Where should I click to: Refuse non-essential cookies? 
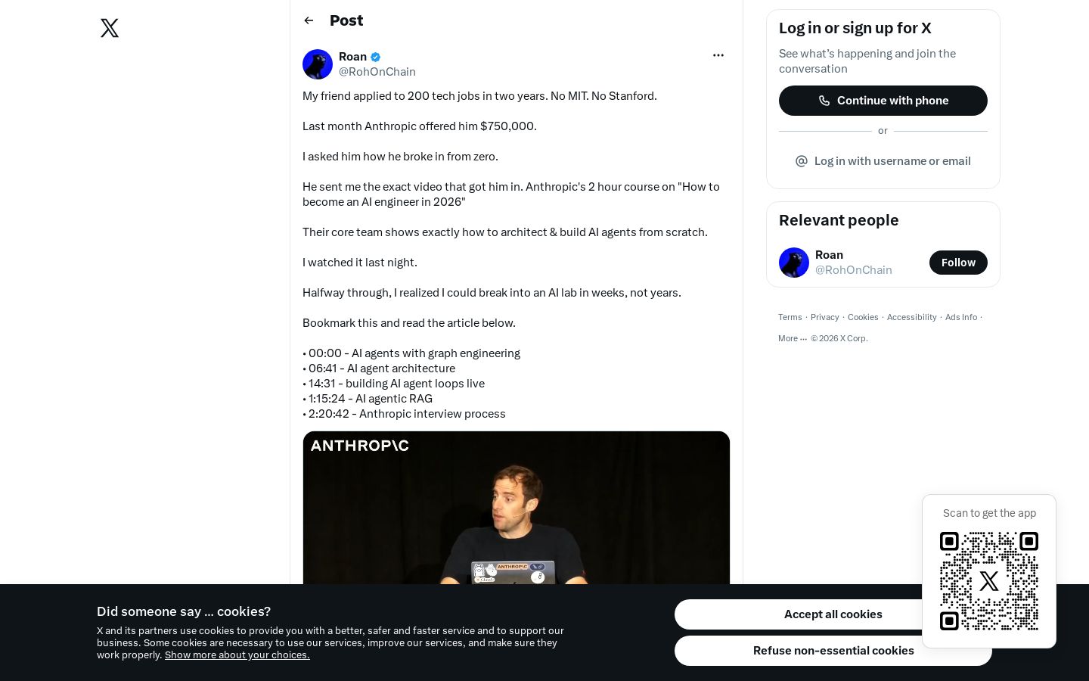pos(833,651)
